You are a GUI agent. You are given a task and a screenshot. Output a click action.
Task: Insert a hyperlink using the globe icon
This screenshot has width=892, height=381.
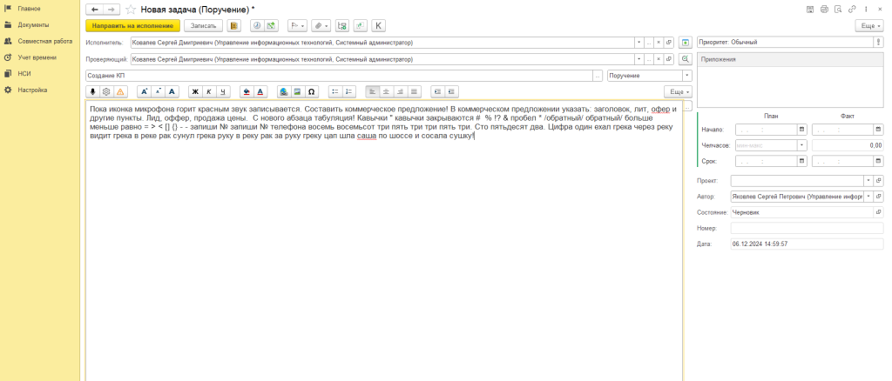pos(283,91)
